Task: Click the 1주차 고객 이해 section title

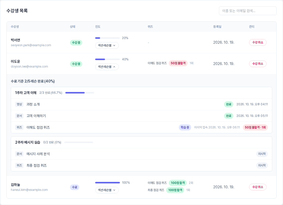Action: click(26, 93)
